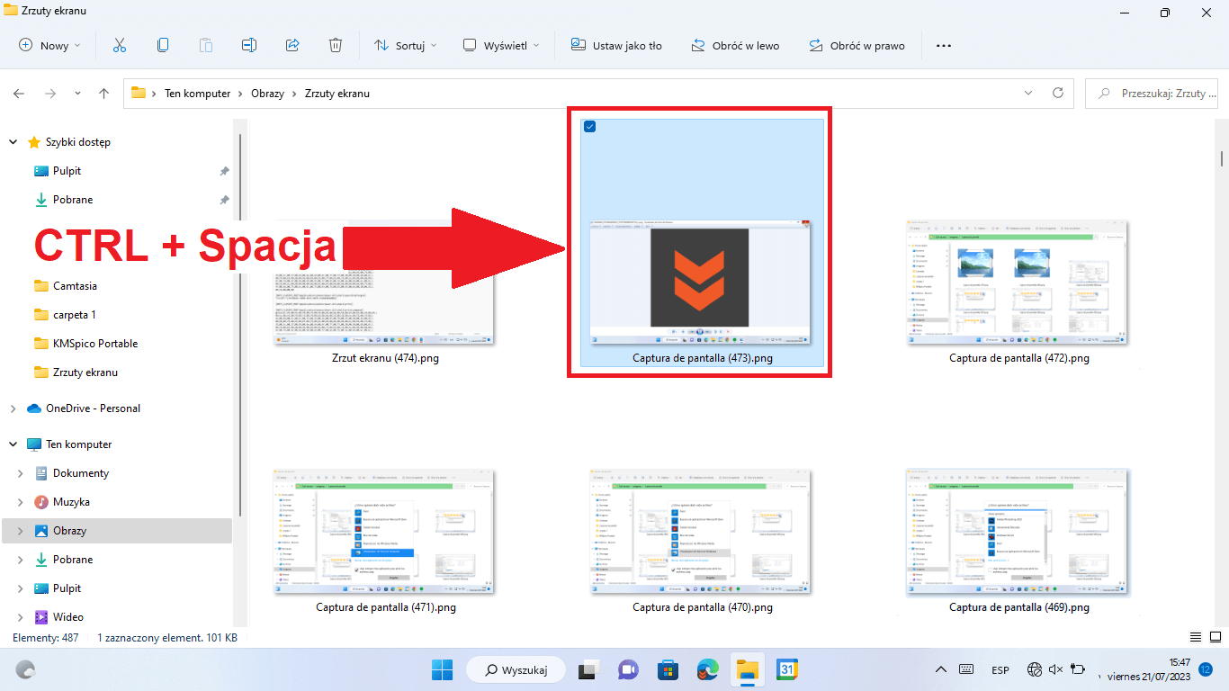Viewport: 1229px width, 691px height.
Task: Refresh the Zrzuty ekranu folder
Action: 1058,93
